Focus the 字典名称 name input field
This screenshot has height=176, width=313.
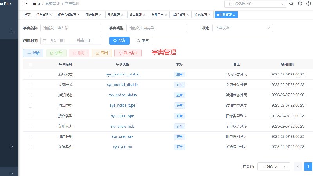pyautogui.click(x=71, y=28)
